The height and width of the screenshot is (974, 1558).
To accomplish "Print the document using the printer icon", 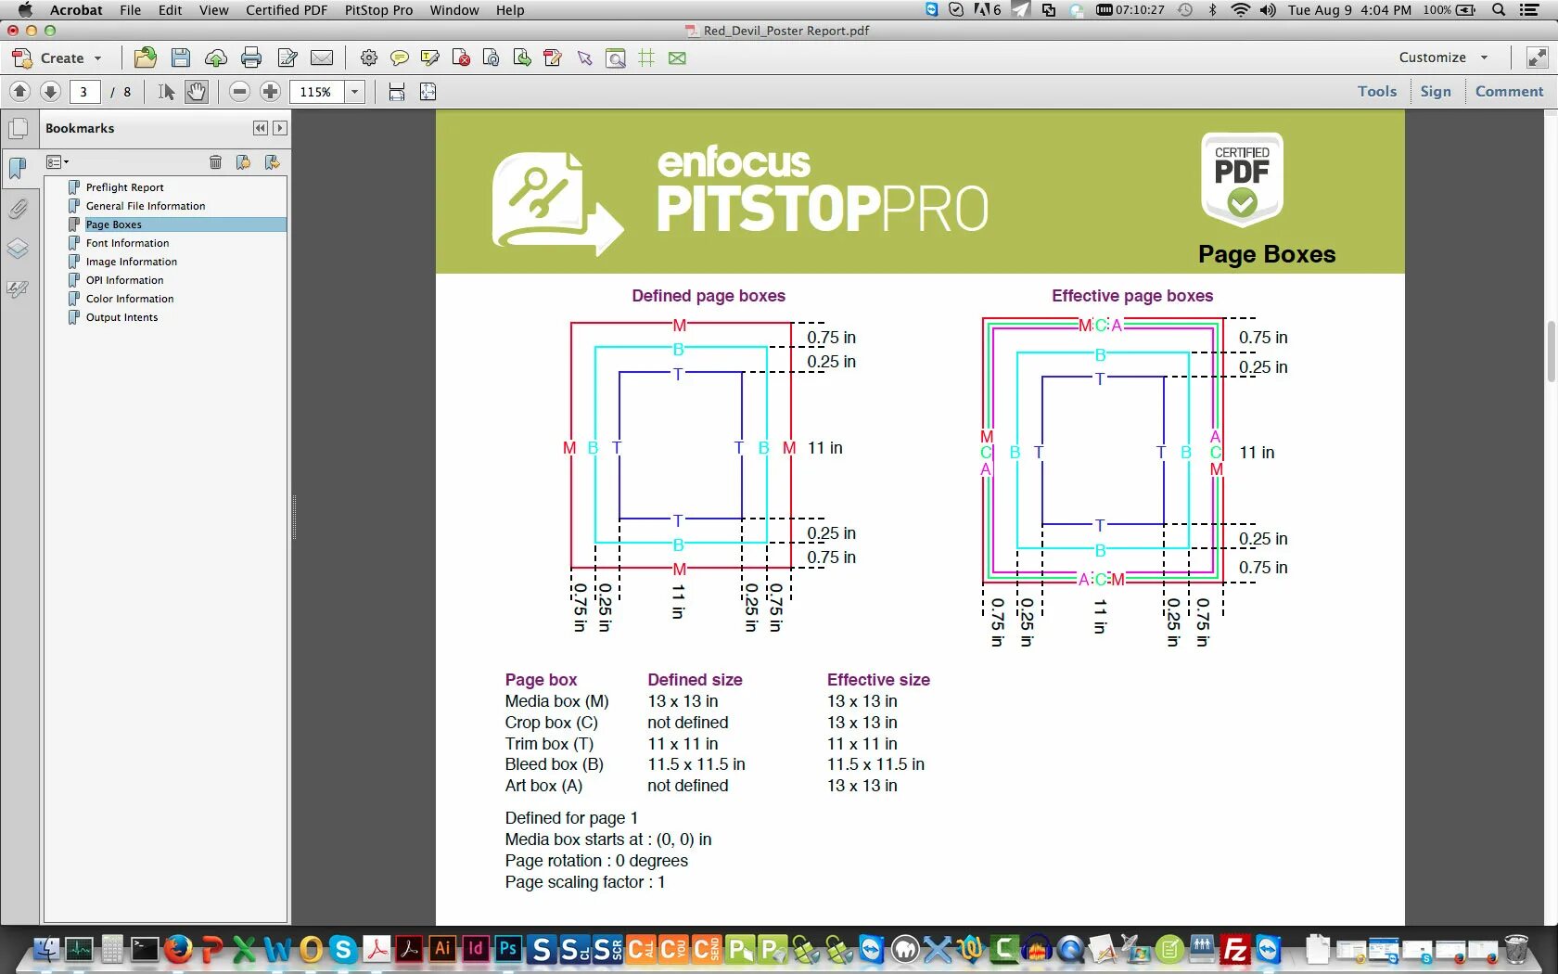I will pos(251,58).
